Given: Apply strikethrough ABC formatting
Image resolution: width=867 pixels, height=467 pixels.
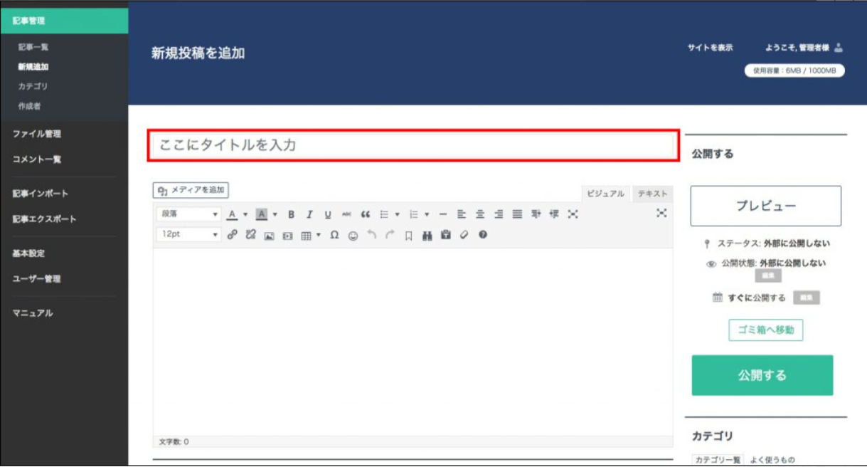Looking at the screenshot, I should (346, 214).
